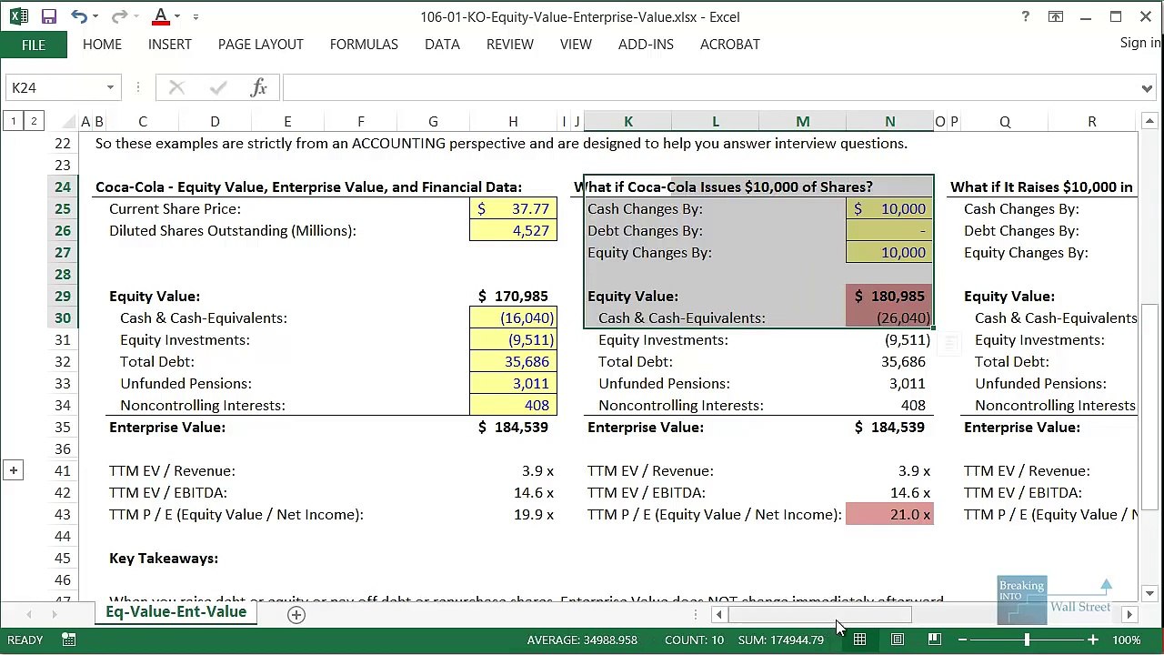Open the Customize Quick Access Toolbar dropdown
Image resolution: width=1164 pixels, height=655 pixels.
tap(196, 16)
